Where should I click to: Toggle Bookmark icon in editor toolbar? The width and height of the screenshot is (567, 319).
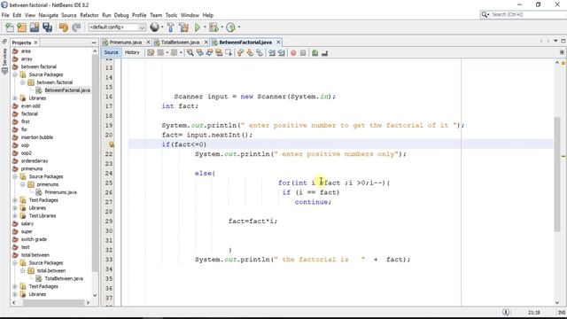[260, 53]
